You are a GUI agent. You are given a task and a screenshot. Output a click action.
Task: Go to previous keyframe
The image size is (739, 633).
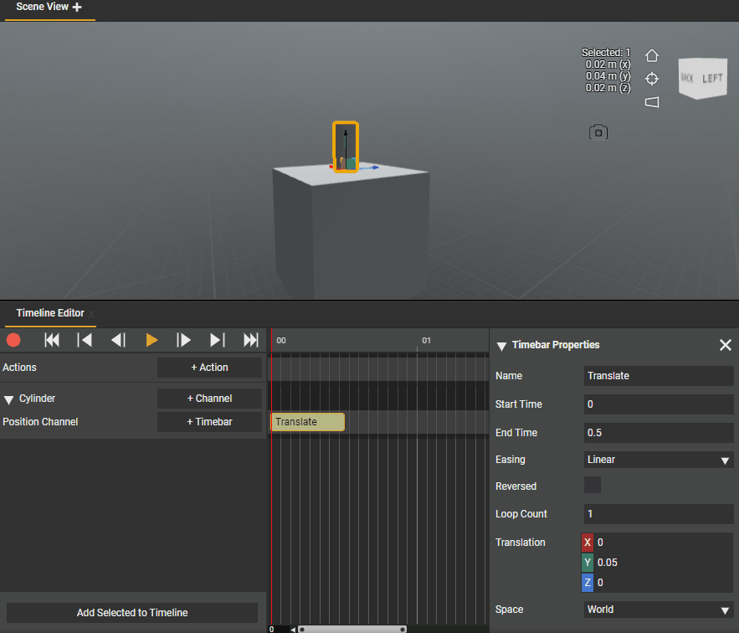click(x=85, y=340)
